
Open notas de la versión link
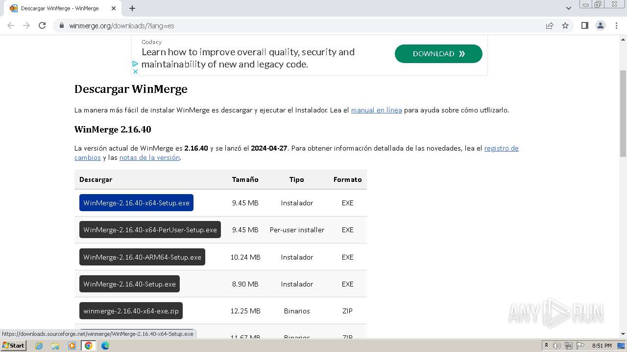pyautogui.click(x=149, y=157)
